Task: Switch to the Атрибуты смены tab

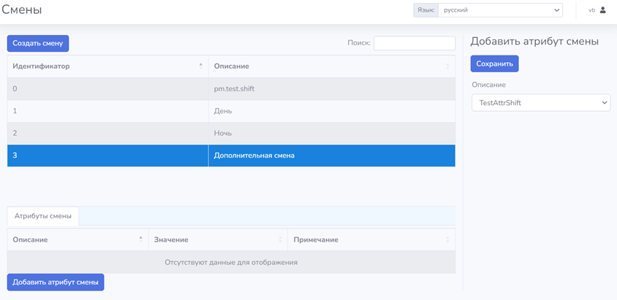Action: point(43,216)
